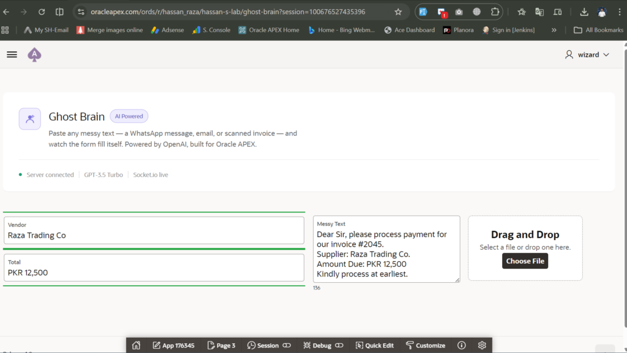Click the Ghost Brain robot avatar icon
The image size is (627, 353).
[29, 118]
